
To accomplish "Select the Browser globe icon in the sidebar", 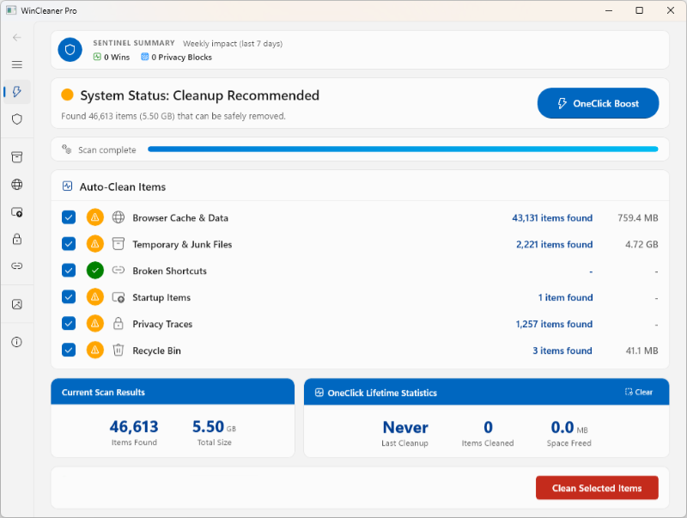I will (15, 185).
